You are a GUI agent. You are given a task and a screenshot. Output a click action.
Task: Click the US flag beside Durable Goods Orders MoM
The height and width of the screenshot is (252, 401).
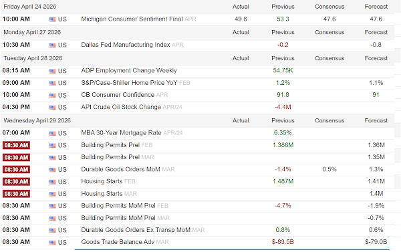(x=52, y=170)
